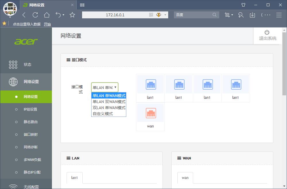The image size is (287, 189).
Task: Click the 退出系统 power icon
Action: (267, 32)
